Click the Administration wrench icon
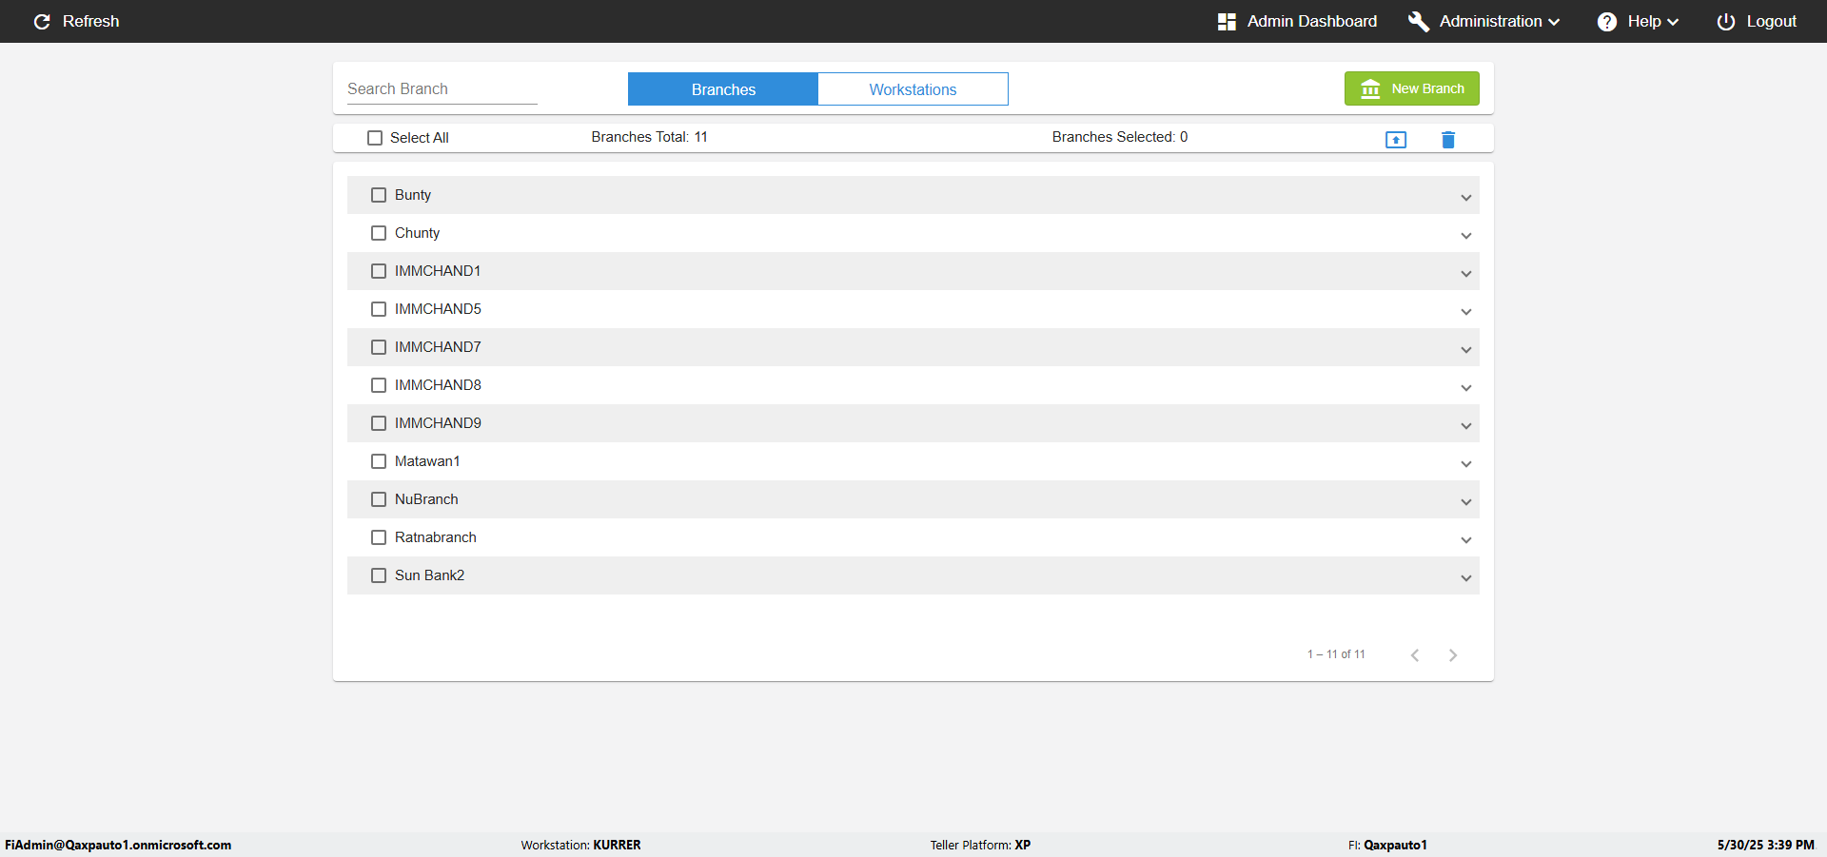The width and height of the screenshot is (1827, 857). tap(1418, 22)
